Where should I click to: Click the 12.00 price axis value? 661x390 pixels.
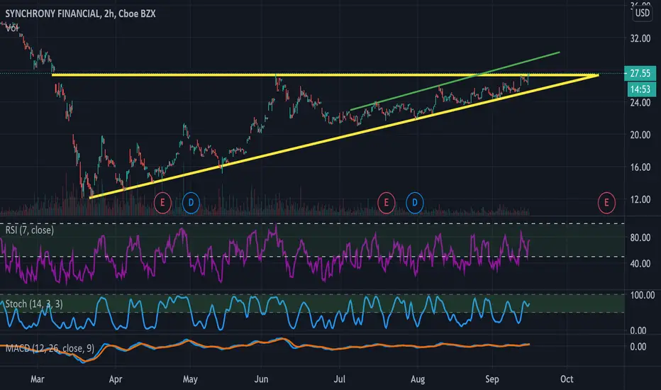[x=640, y=199]
